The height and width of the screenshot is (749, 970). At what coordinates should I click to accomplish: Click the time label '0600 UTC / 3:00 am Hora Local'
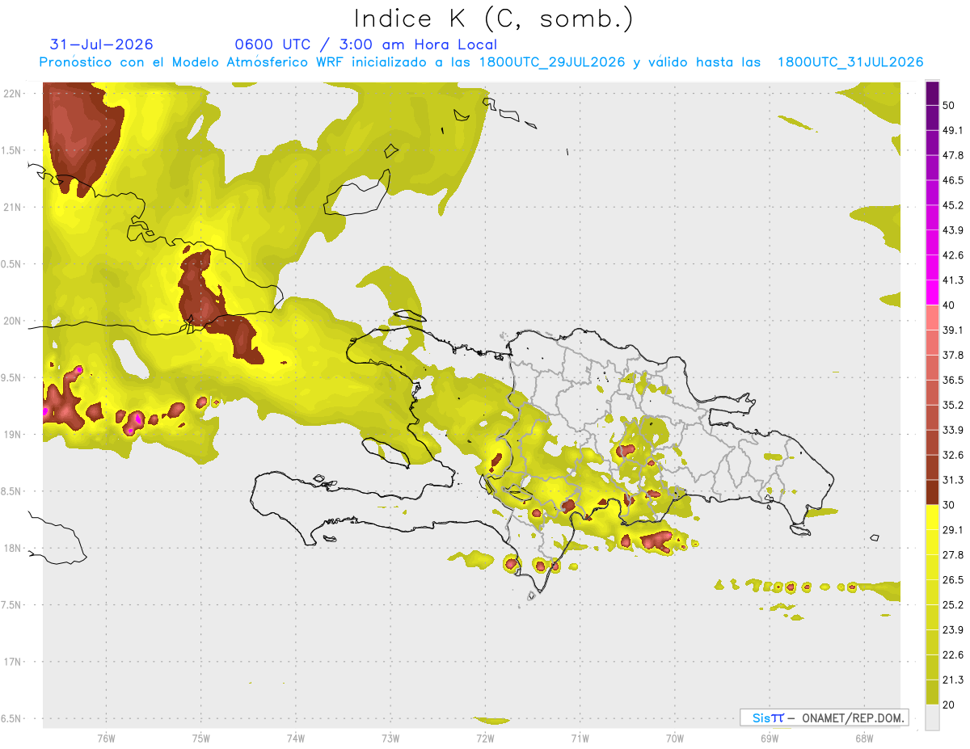coord(366,44)
